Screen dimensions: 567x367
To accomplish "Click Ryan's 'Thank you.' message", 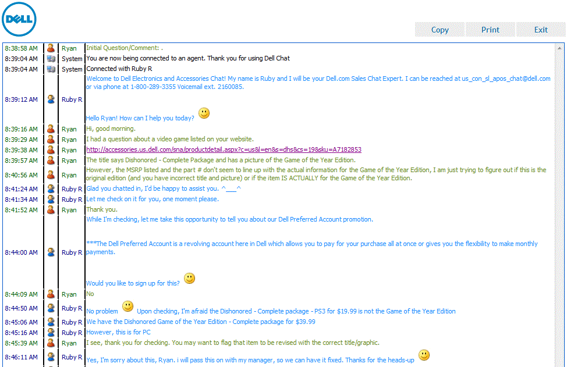I will [102, 209].
